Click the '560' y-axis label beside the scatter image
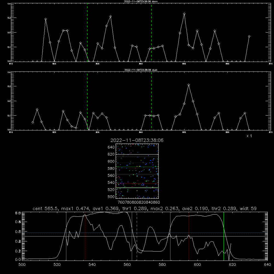The width and height of the screenshot is (274, 274). pyautogui.click(x=111, y=175)
